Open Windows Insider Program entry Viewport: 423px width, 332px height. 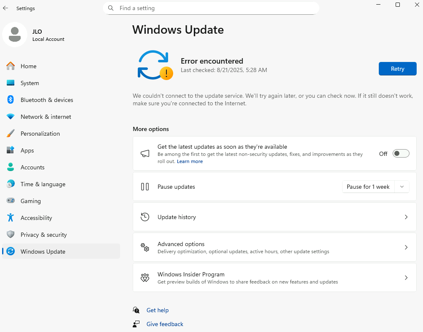tap(275, 278)
